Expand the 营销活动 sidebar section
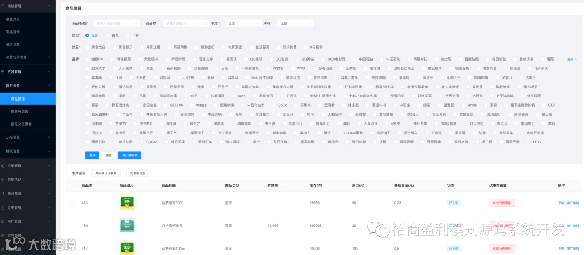 (49, 180)
